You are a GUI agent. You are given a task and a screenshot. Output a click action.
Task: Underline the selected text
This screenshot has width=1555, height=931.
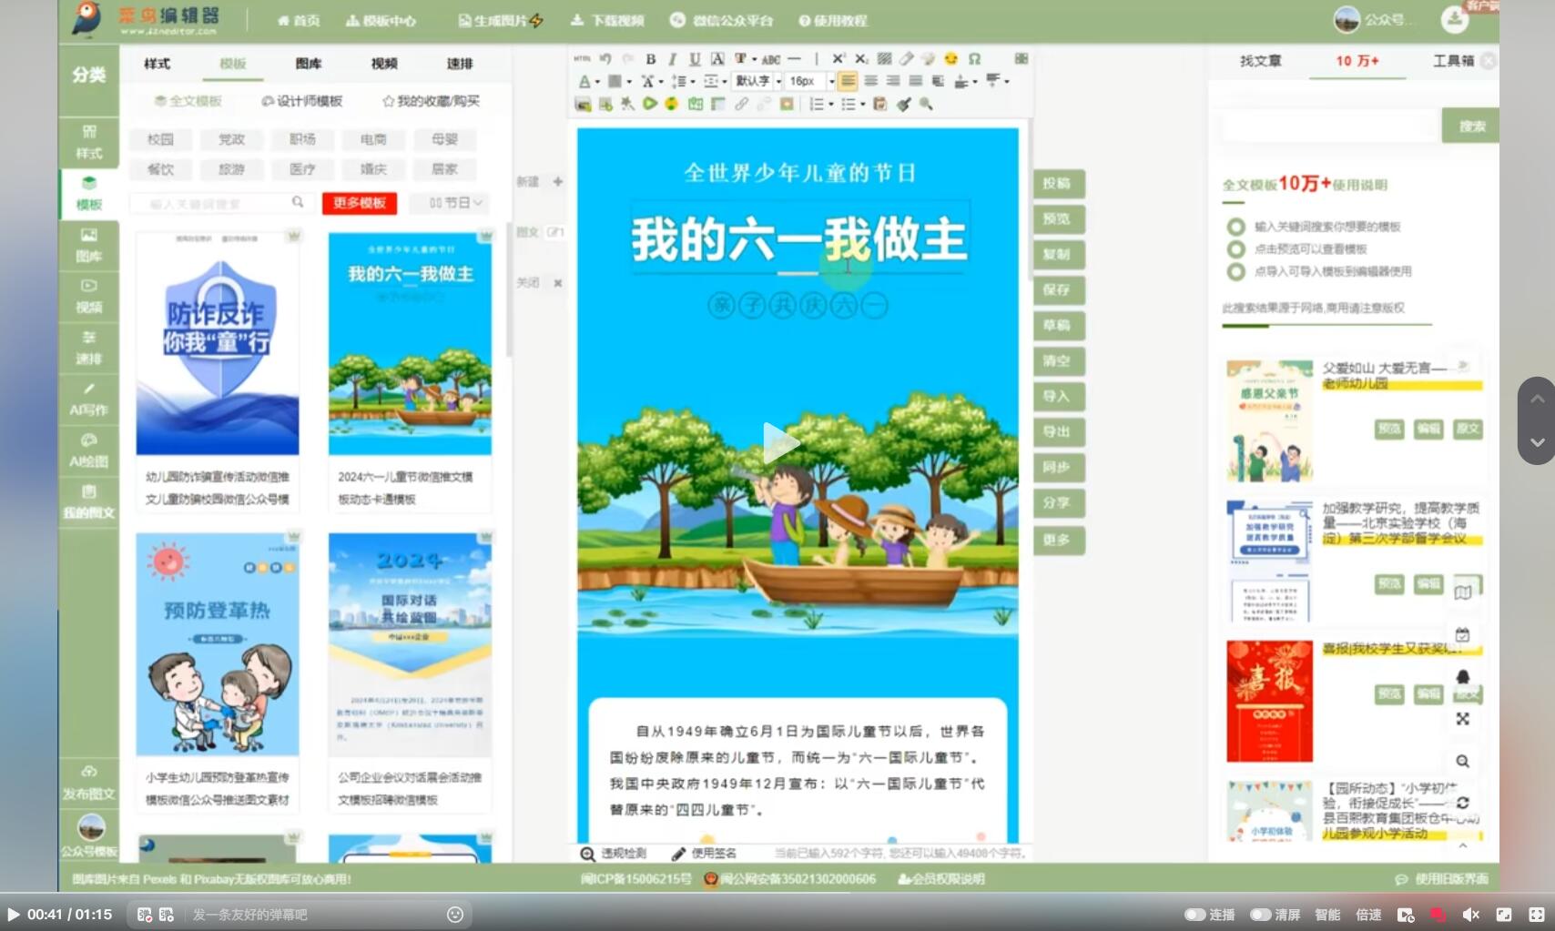[x=695, y=59]
